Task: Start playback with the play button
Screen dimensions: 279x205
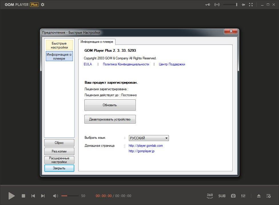Action: click(x=11, y=196)
